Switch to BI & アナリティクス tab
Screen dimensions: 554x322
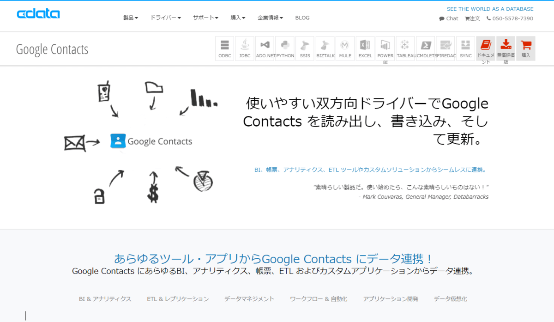pos(105,299)
